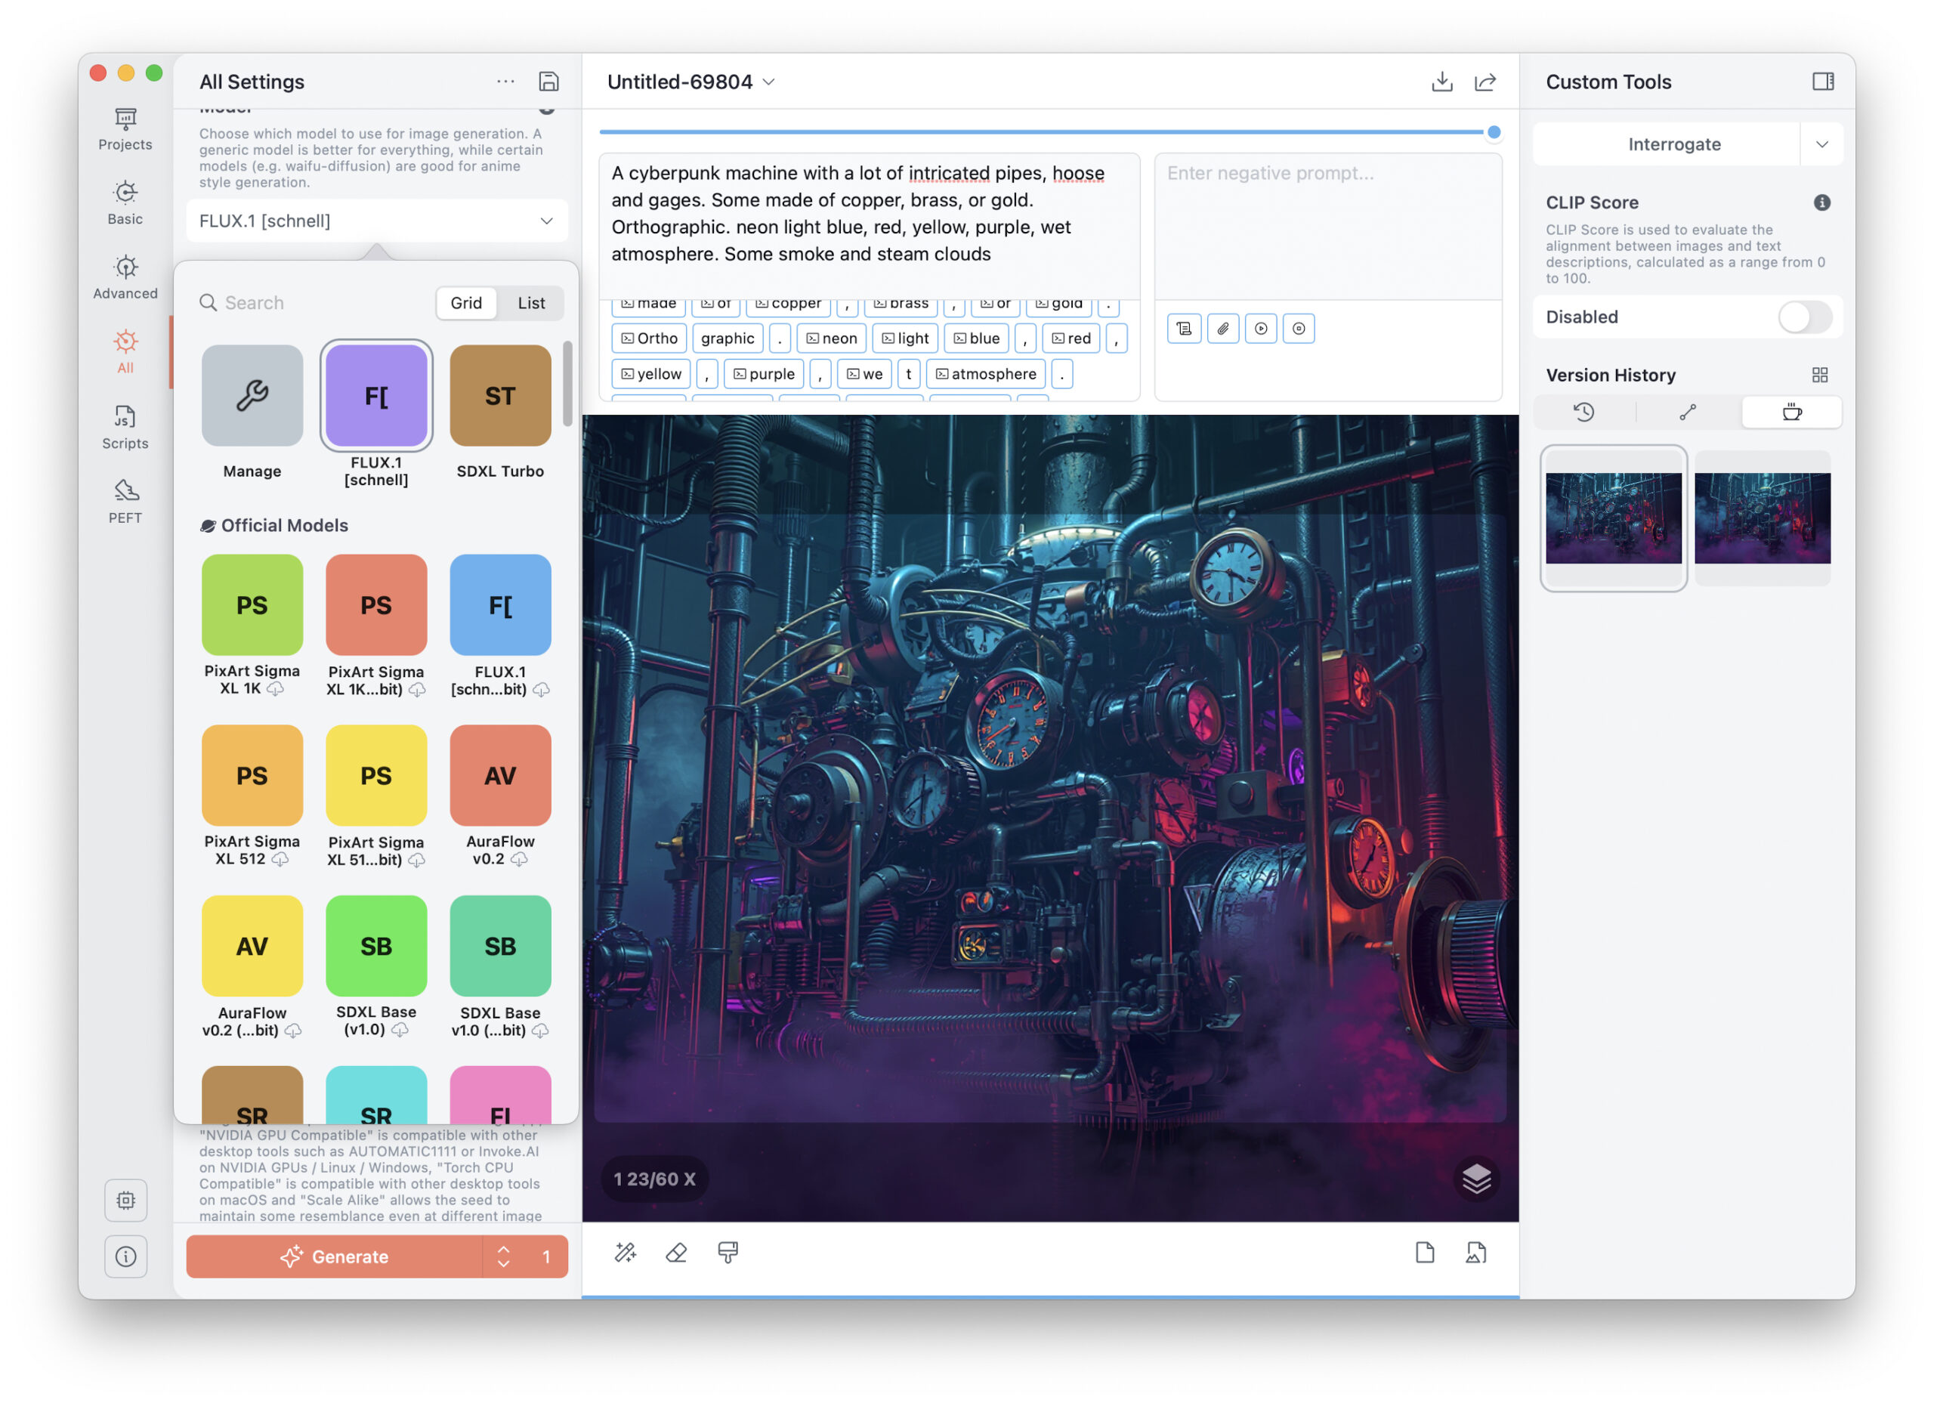Switch to the Basic settings tab
The image size is (1934, 1403).
tap(125, 203)
